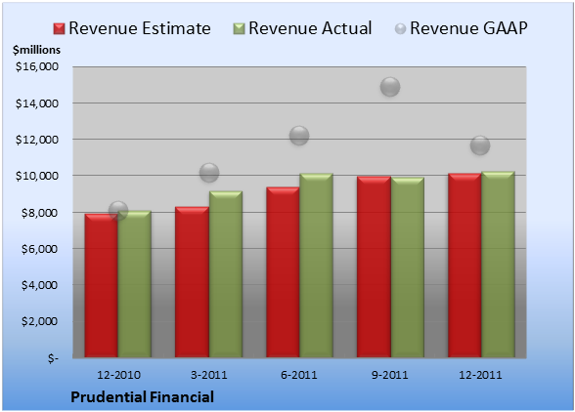Viewport: 575px width, 412px height.
Task: Click the $8,000 axis value
Action: click(x=39, y=213)
